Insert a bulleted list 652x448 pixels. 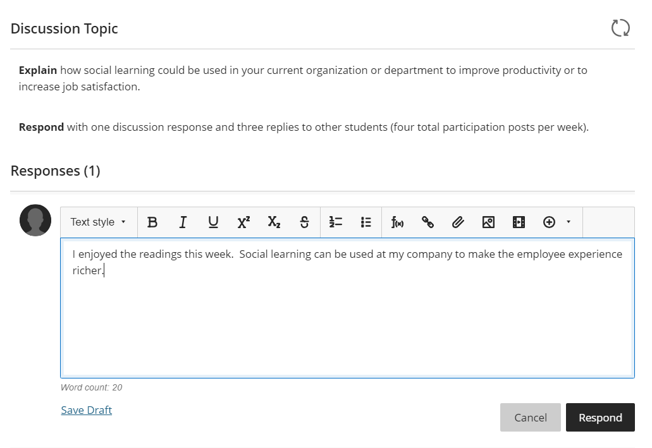(x=366, y=222)
